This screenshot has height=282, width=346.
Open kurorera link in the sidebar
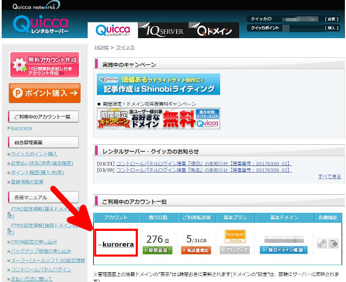pyautogui.click(x=21, y=128)
